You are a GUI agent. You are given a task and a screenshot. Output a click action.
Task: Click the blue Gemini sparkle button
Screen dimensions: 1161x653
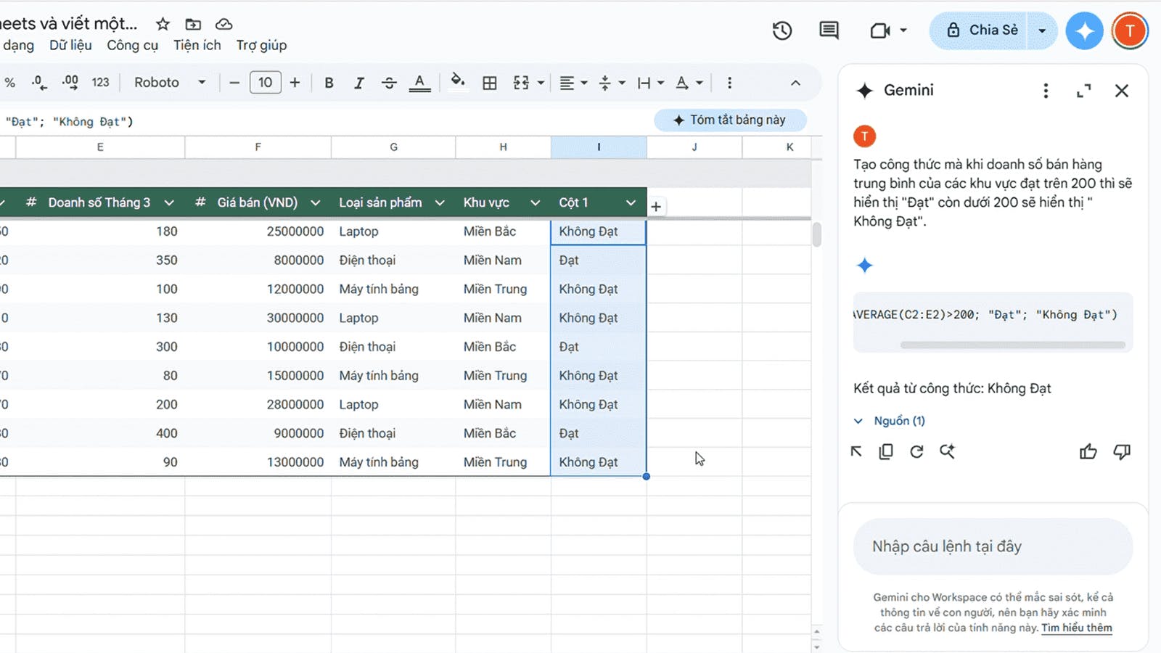[x=1084, y=30]
